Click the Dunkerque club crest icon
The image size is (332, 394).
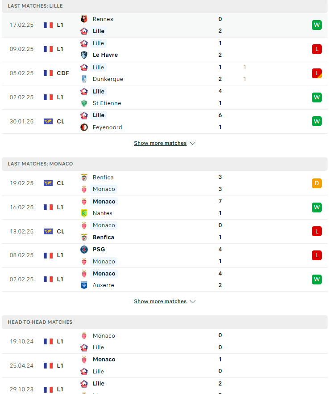click(x=84, y=79)
